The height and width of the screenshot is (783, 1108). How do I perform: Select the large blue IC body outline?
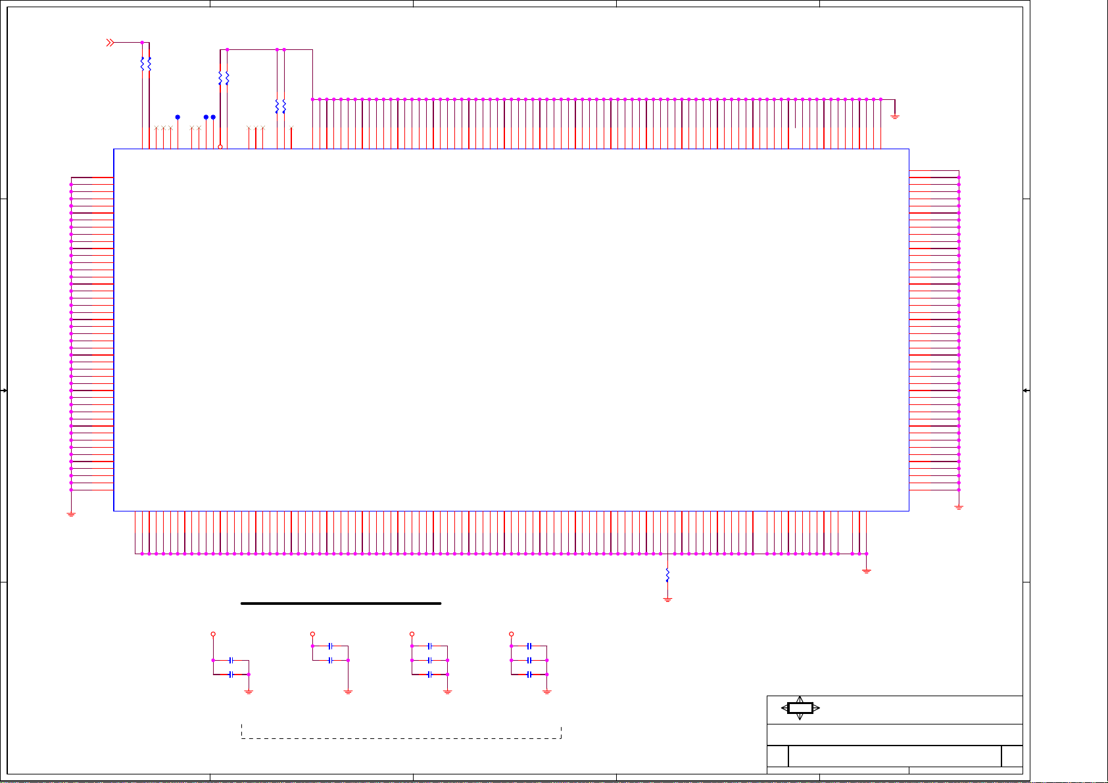coord(512,329)
